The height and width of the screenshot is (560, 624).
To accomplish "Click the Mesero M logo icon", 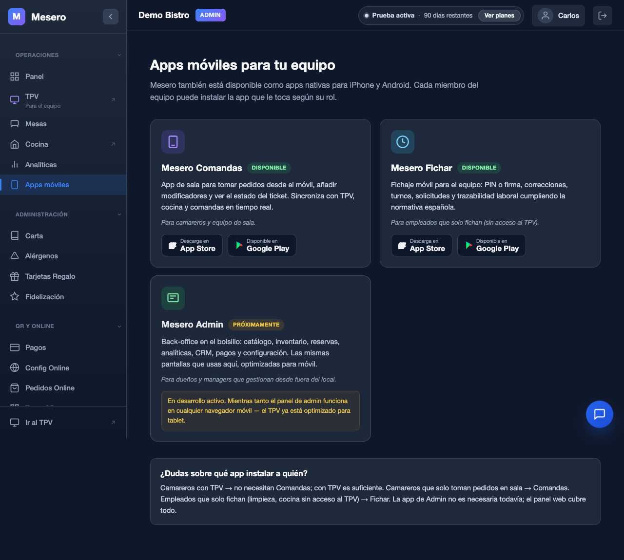I will pyautogui.click(x=17, y=17).
